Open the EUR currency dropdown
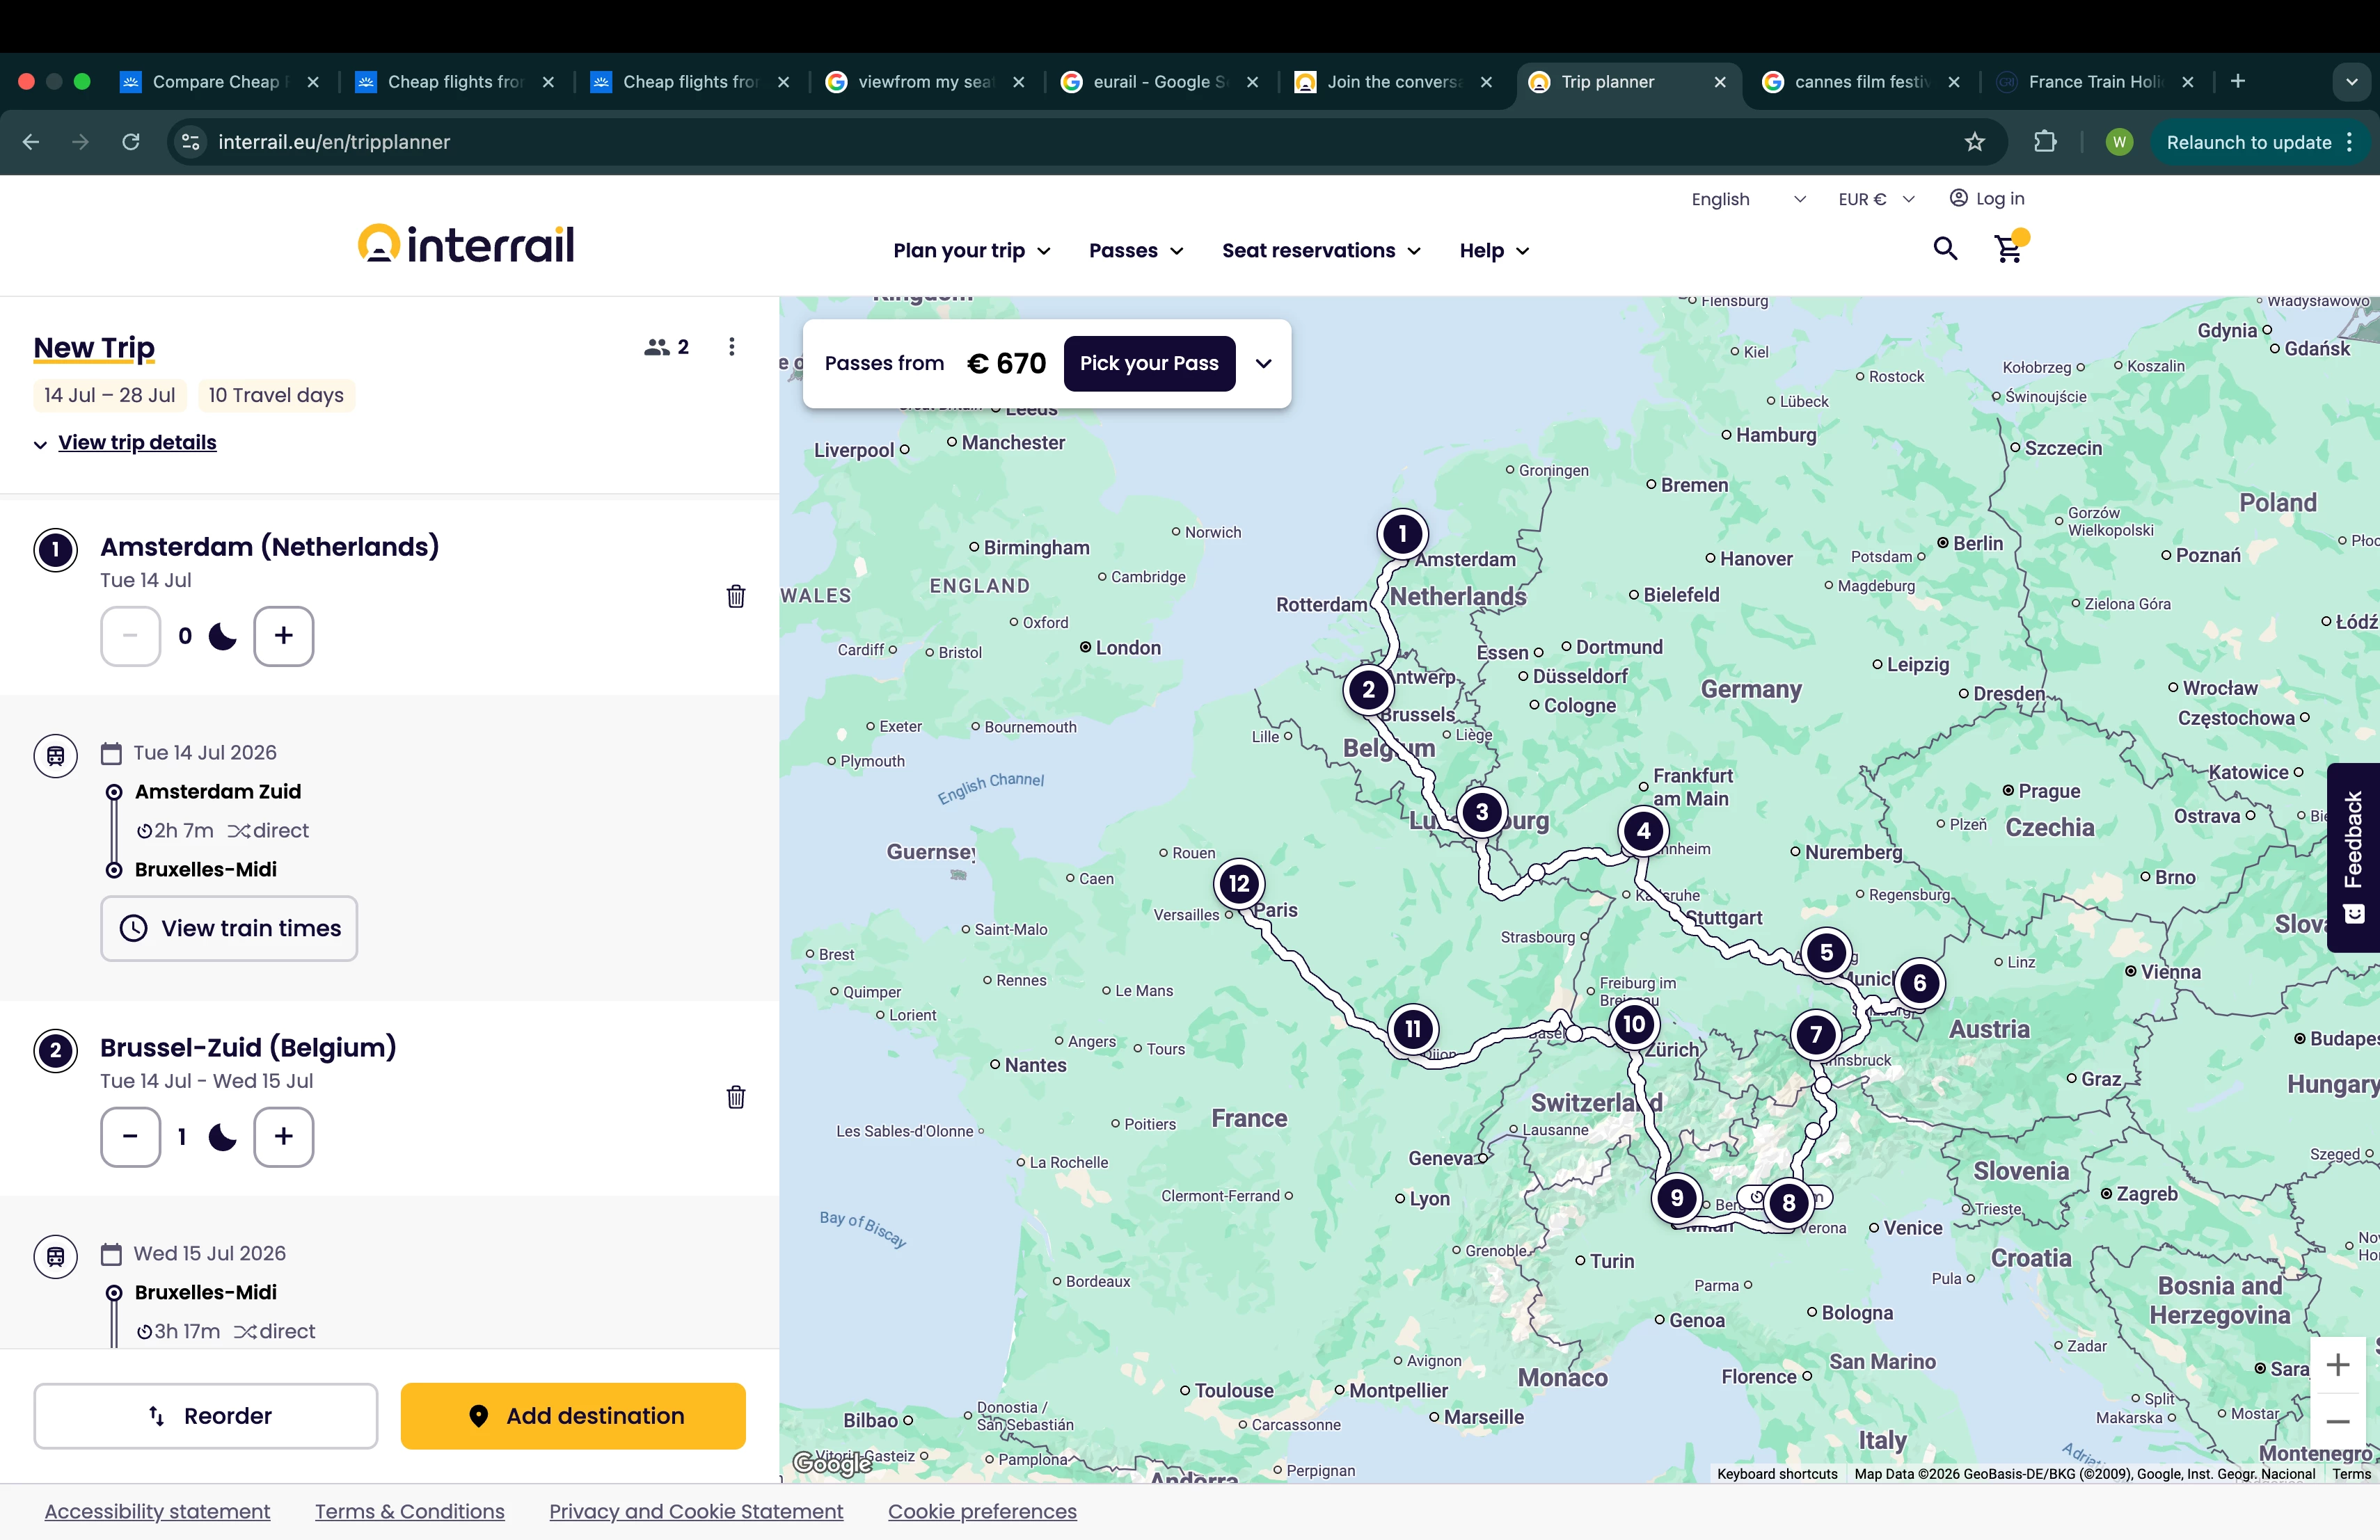This screenshot has width=2380, height=1540. [x=1875, y=199]
